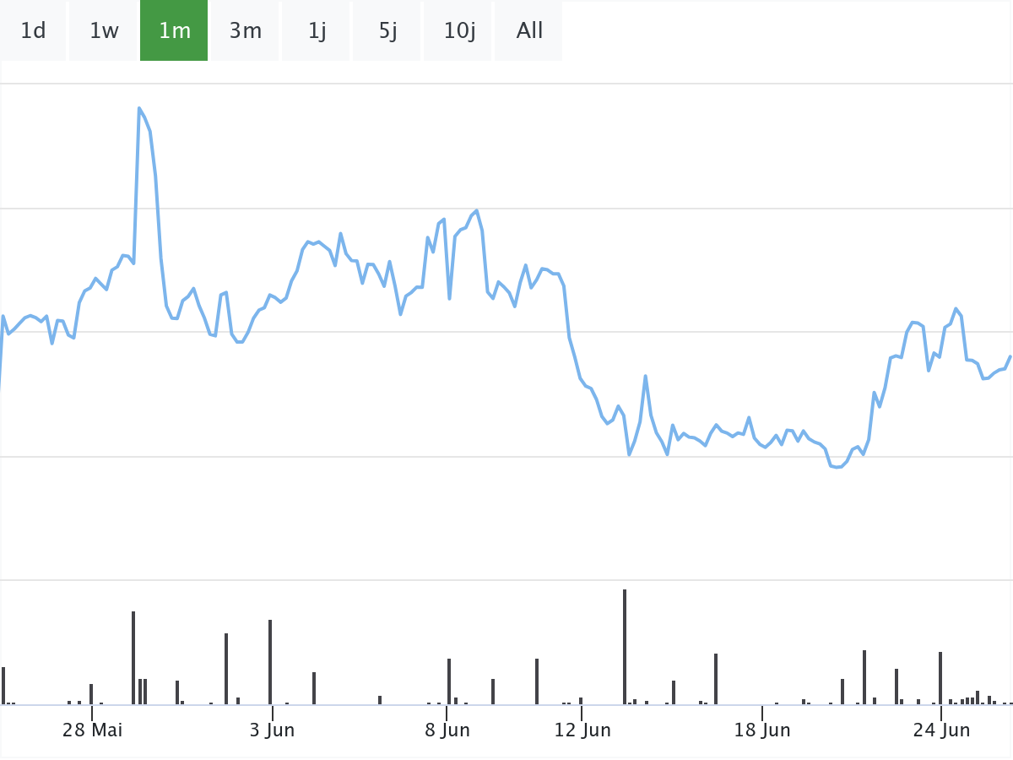Viewport: 1013px width, 760px height.
Task: Click the active green 1m tab
Action: pyautogui.click(x=174, y=31)
